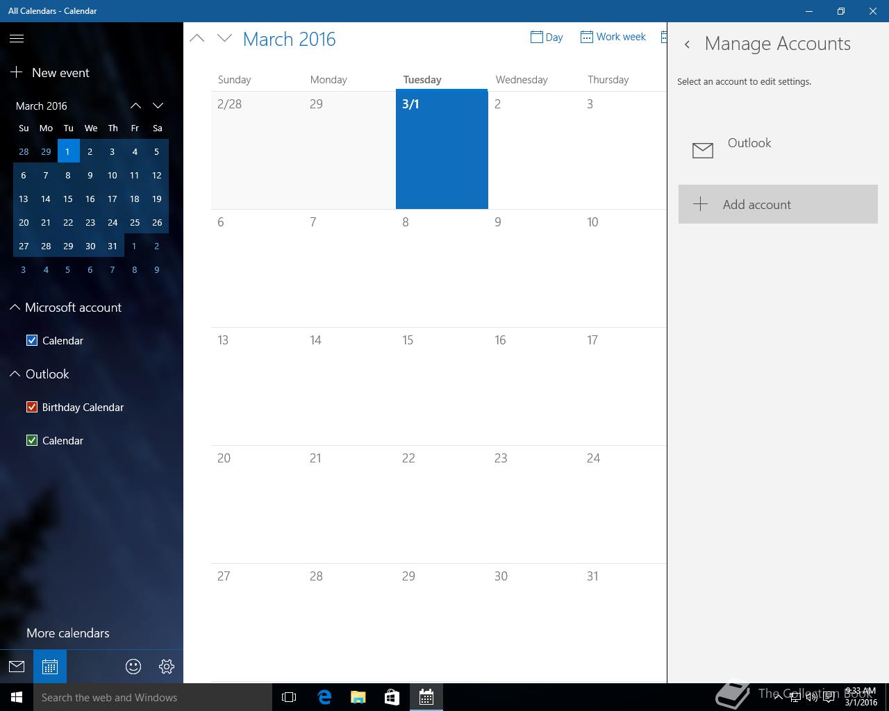
Task: Collapse the Microsoft account section
Action: click(x=15, y=307)
